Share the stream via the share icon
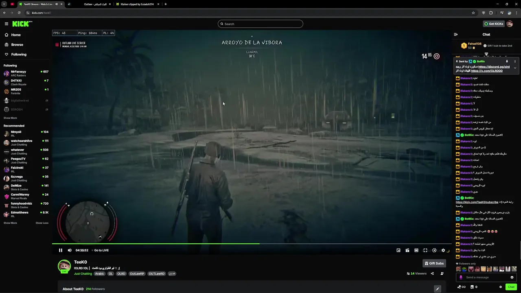521x293 pixels. click(432, 273)
